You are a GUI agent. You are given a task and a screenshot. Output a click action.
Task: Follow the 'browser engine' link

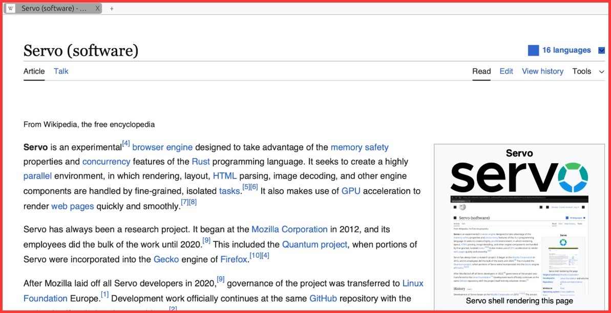click(x=162, y=147)
